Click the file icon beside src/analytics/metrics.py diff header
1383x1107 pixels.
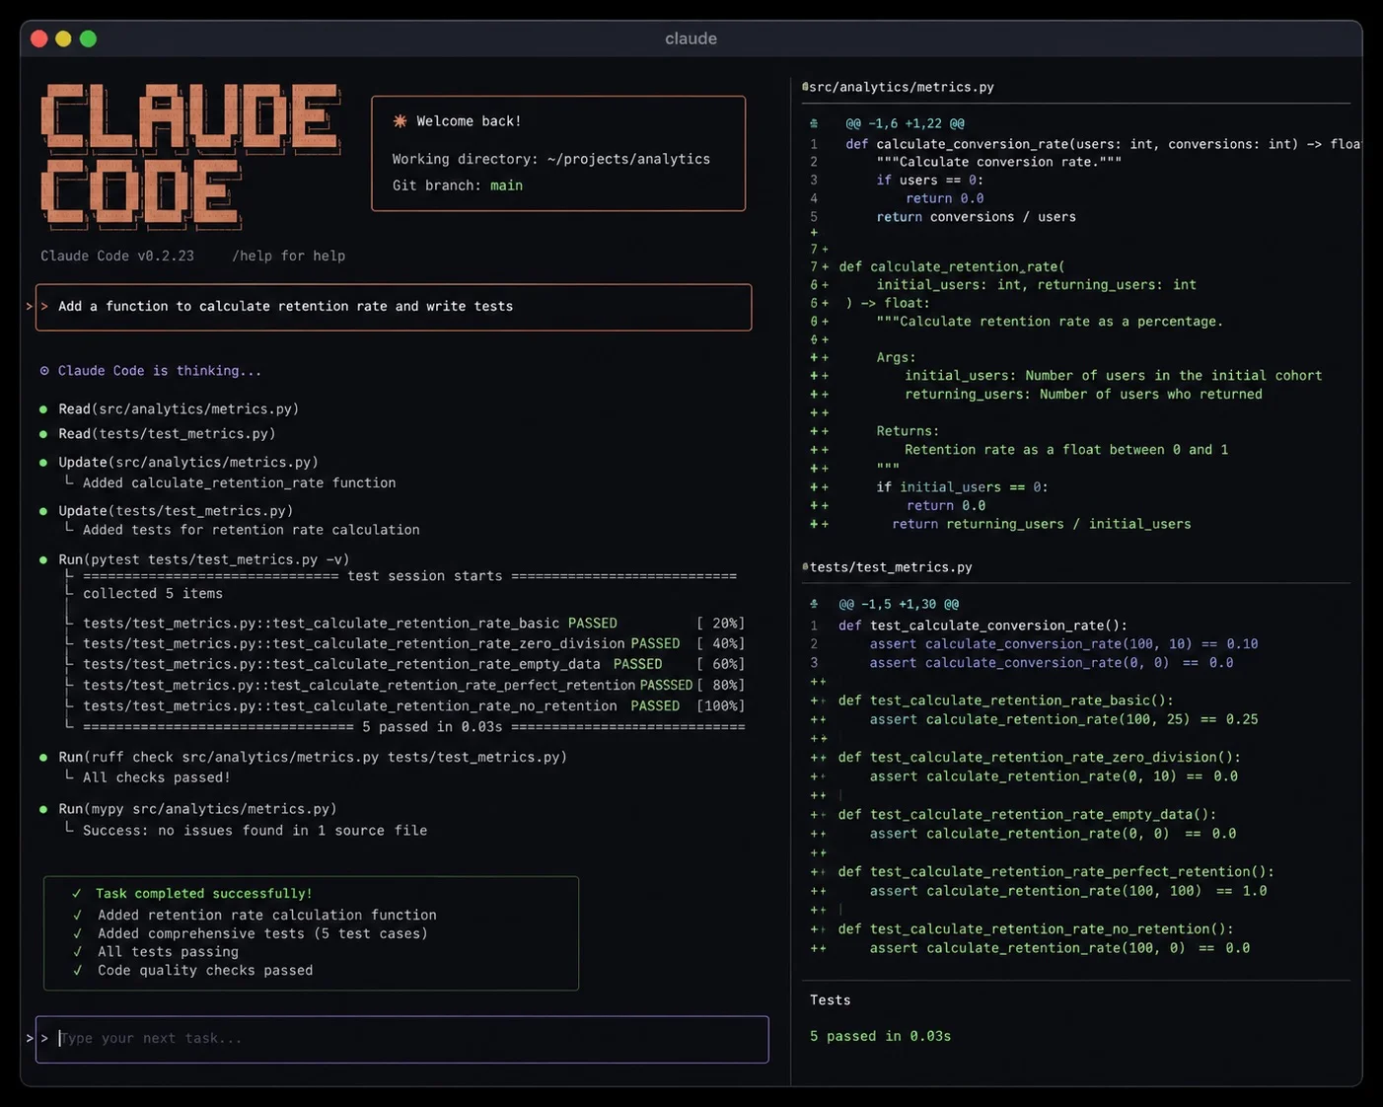point(805,87)
